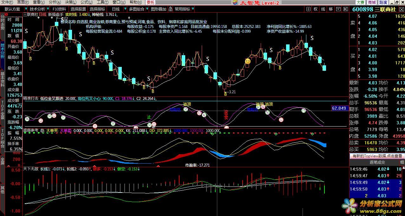
Task: Click the 多图组合 toolbar button
Action: pyautogui.click(x=136, y=9)
